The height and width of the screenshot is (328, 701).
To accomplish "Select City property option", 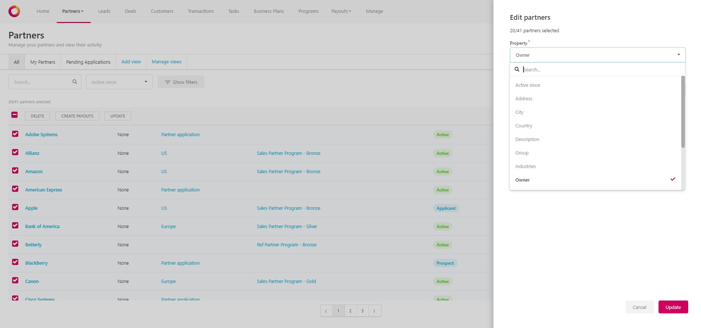I will [x=595, y=112].
